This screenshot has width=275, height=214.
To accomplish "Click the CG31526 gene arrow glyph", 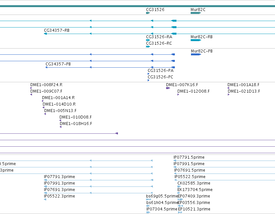I will coord(148,13).
